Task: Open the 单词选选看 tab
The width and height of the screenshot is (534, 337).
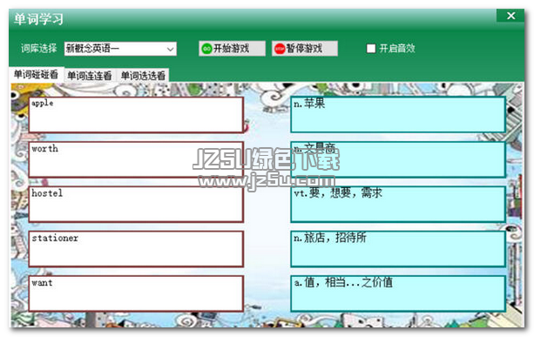Action: pos(143,75)
